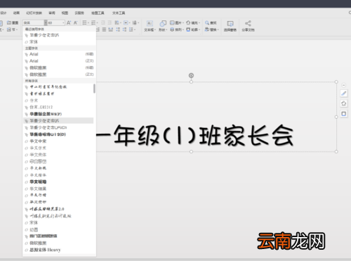
Task: Select the 华文琥珀 bold font
Action: coord(58,182)
